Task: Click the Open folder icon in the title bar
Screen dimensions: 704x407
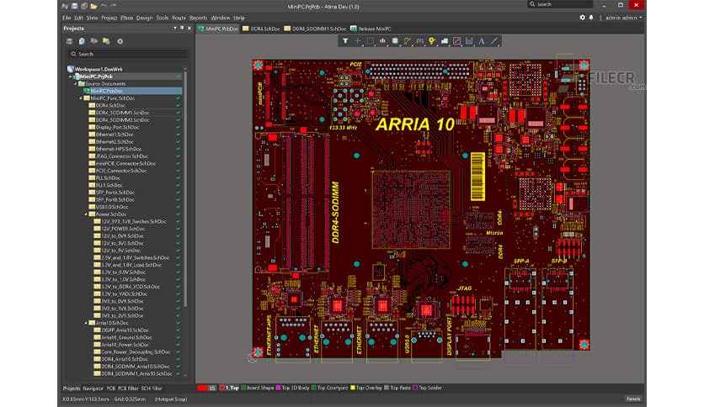Action: (x=93, y=6)
